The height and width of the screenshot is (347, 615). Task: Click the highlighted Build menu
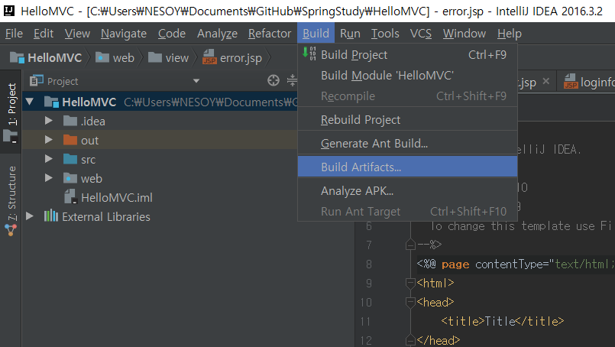316,33
